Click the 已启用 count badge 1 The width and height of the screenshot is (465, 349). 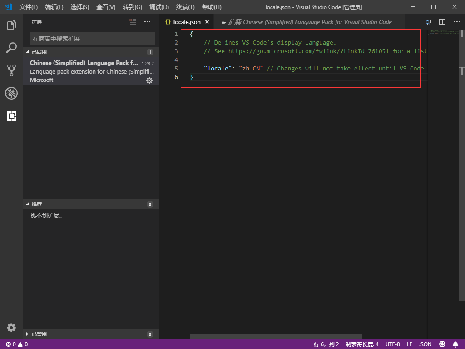pos(150,52)
